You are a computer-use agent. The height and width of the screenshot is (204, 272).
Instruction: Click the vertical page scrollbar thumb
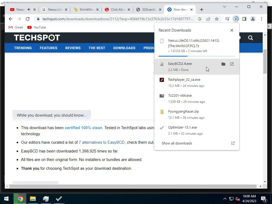(x=265, y=61)
